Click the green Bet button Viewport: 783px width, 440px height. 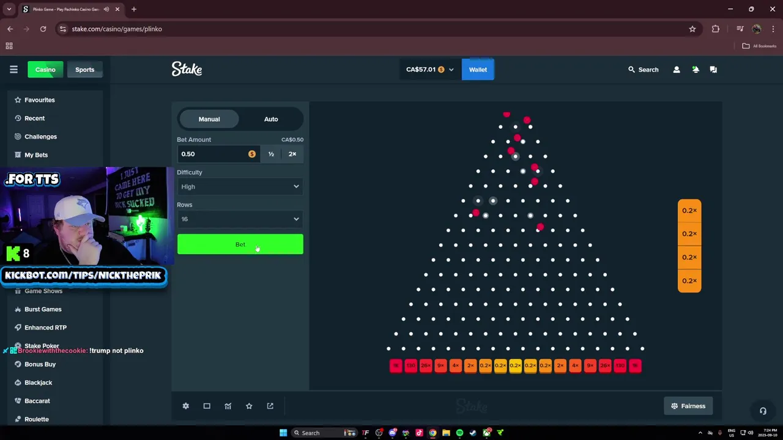coord(240,244)
